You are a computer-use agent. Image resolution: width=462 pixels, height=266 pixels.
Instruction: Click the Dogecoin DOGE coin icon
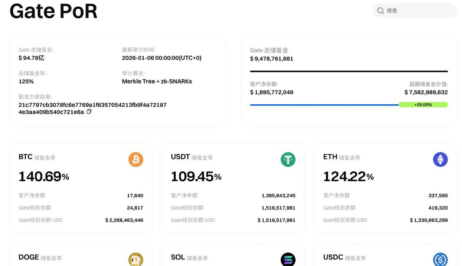136,259
